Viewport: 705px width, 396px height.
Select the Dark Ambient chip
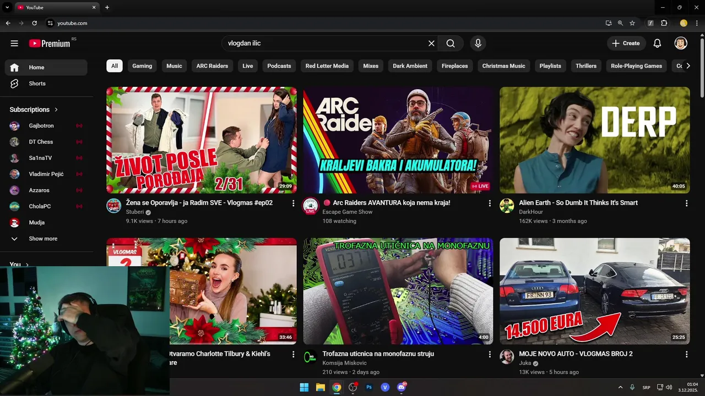(410, 66)
